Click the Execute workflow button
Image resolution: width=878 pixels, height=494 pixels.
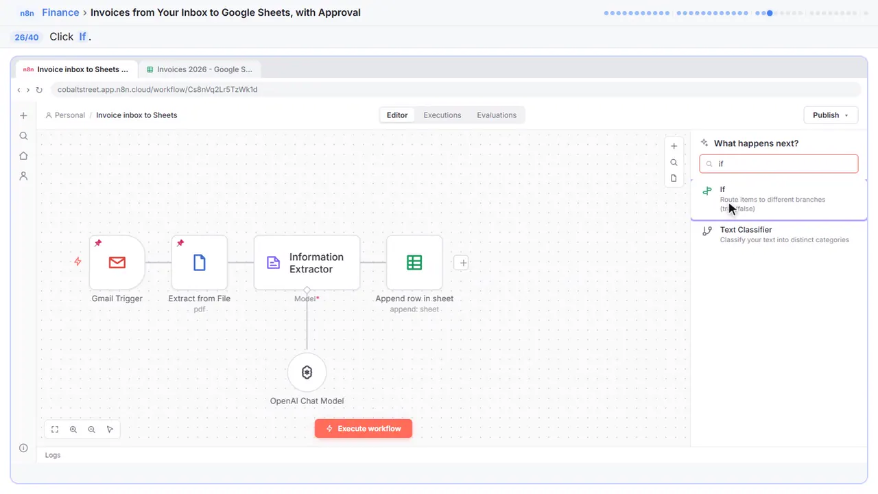pyautogui.click(x=364, y=429)
